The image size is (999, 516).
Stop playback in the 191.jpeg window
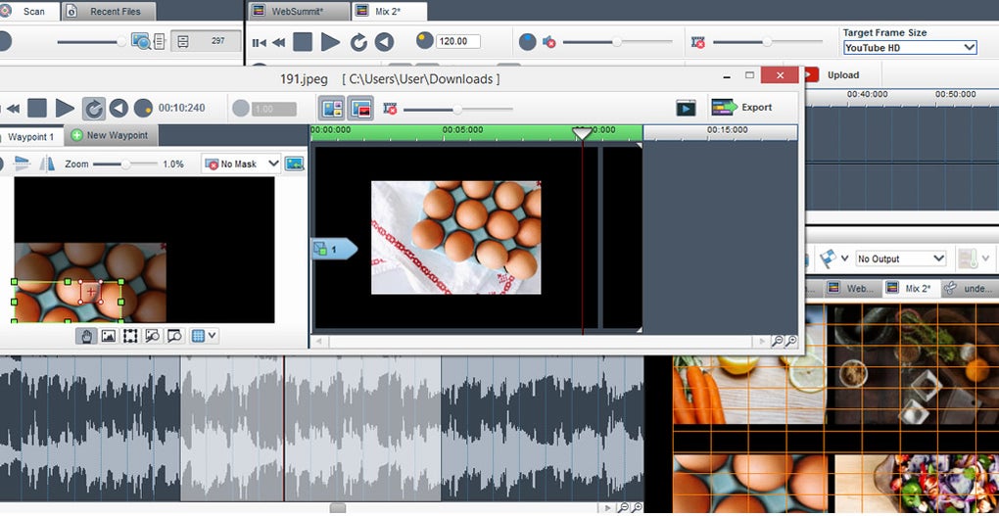[37, 108]
